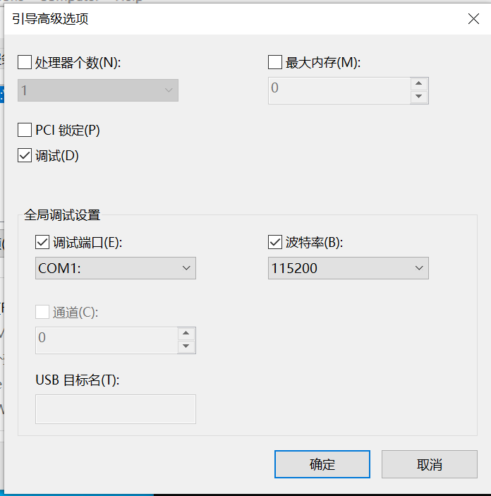Uncheck the 调试 checkbox
This screenshot has width=491, height=496.
(x=25, y=156)
